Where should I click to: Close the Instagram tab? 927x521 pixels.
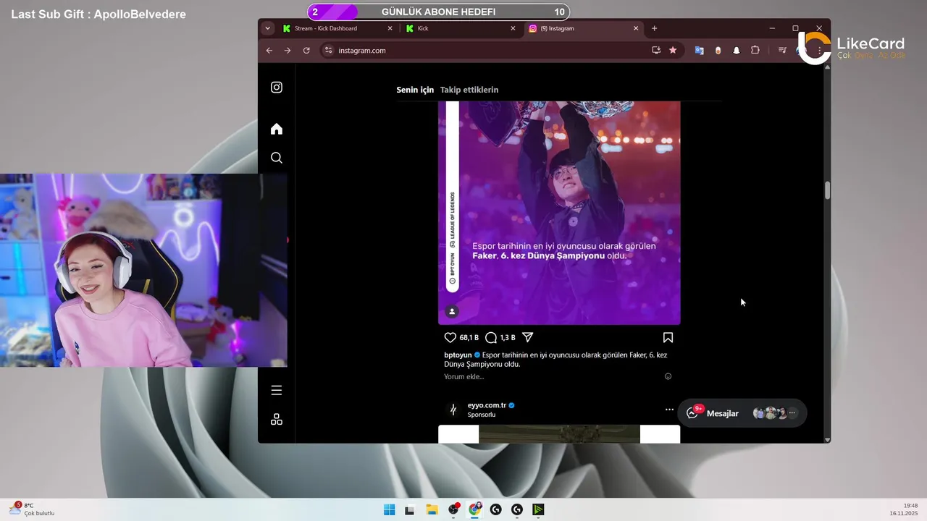[x=637, y=28]
